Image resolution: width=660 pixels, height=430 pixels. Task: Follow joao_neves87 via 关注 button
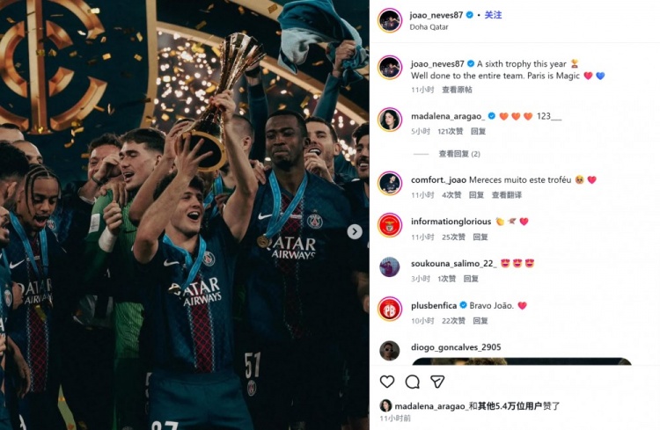[493, 15]
